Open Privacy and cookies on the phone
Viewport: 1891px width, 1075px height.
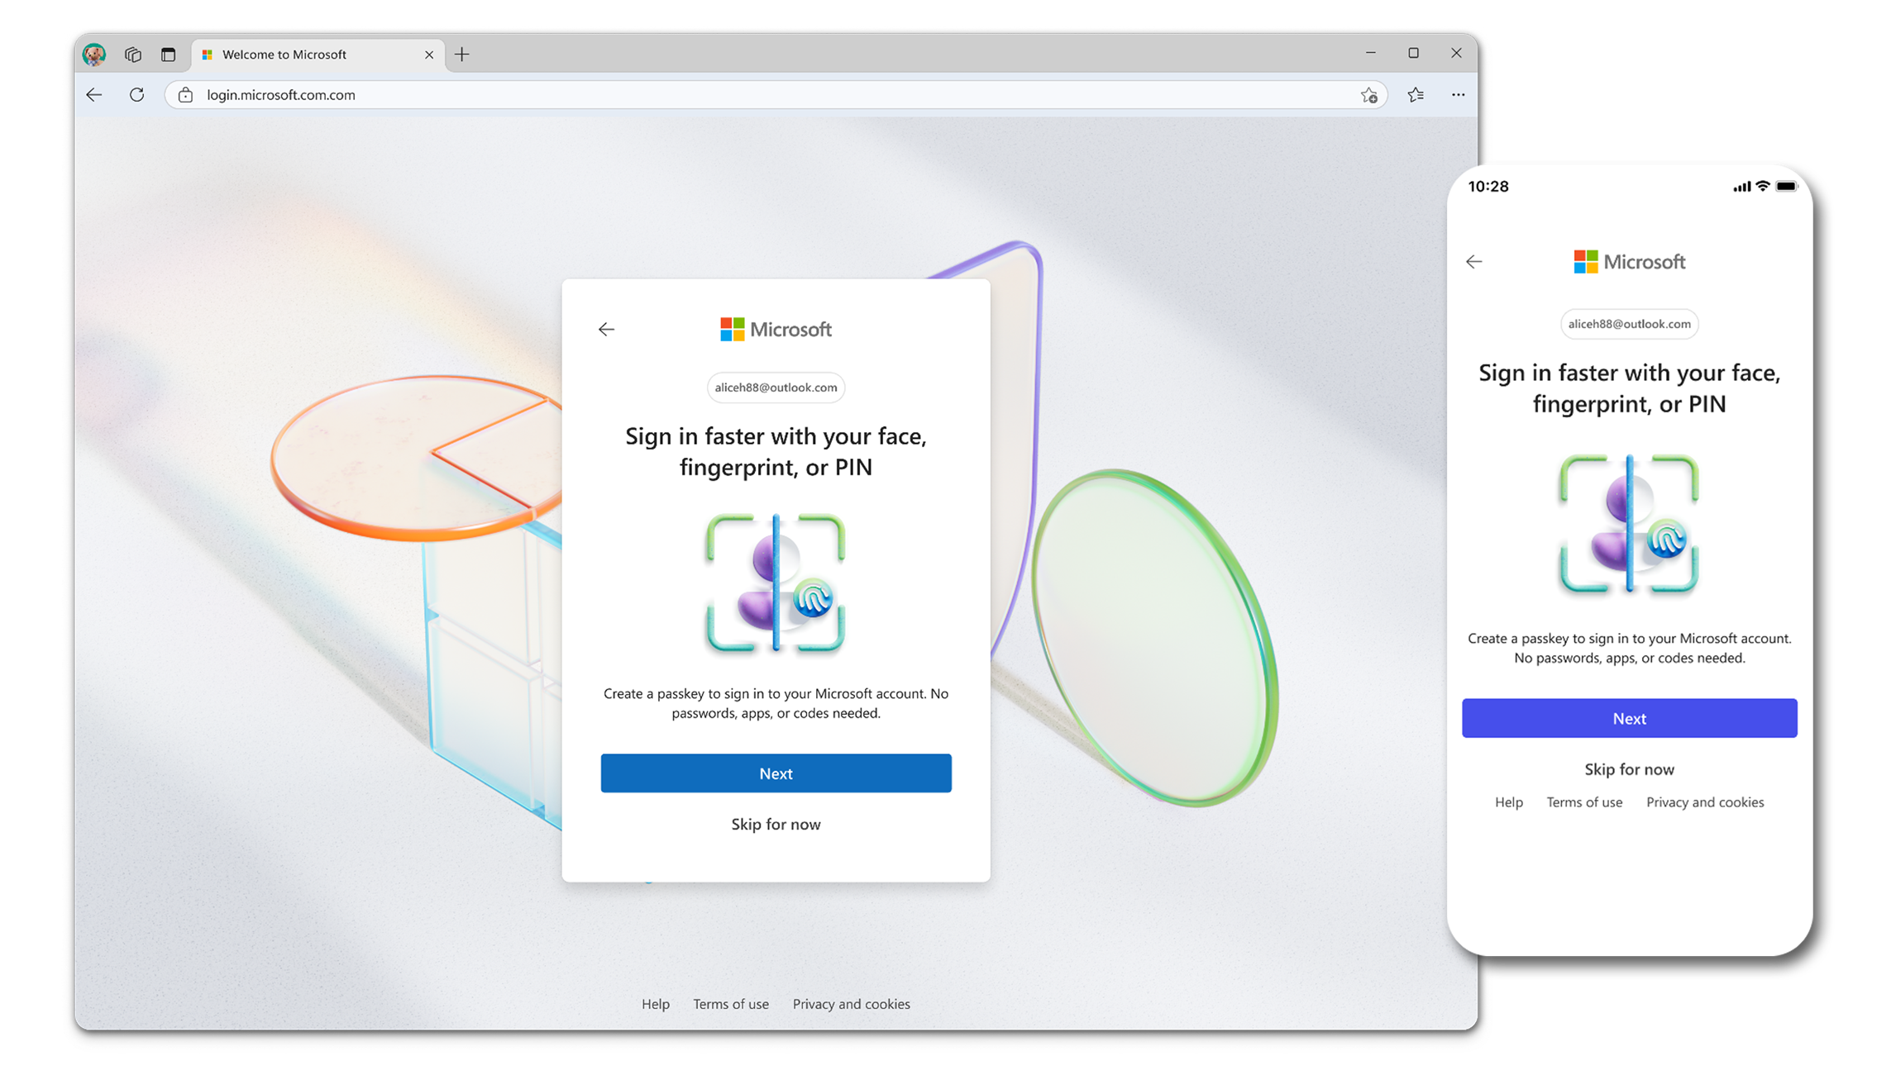coord(1704,801)
